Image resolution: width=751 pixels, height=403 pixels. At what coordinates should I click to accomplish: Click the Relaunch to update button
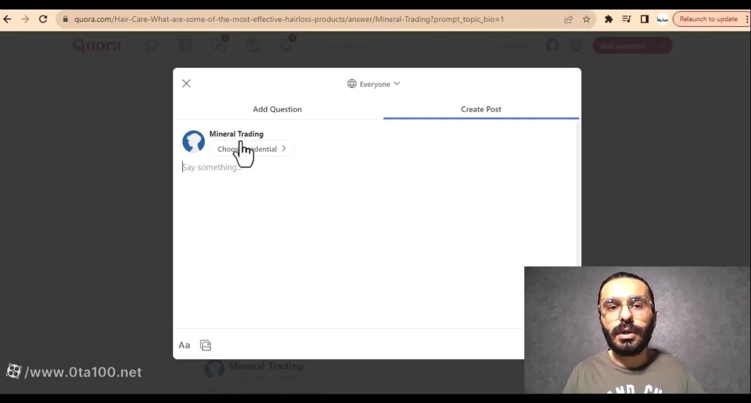pyautogui.click(x=708, y=19)
